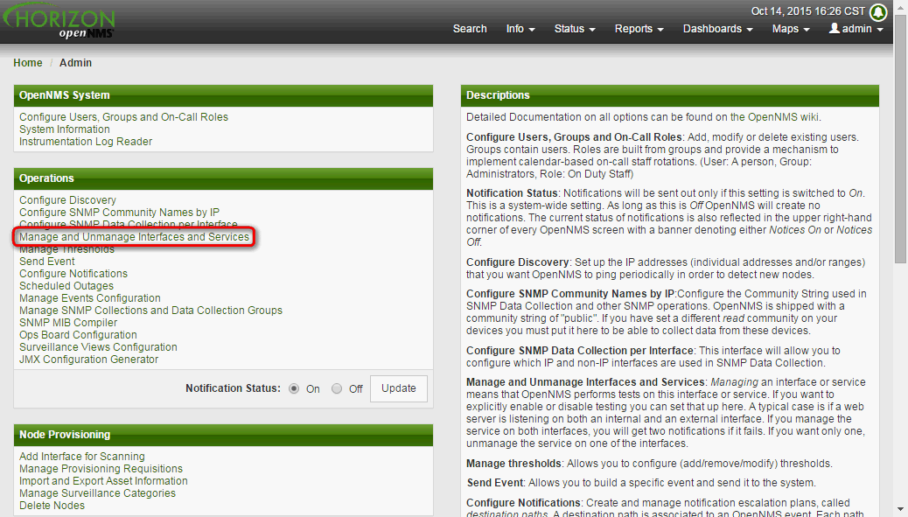The height and width of the screenshot is (517, 908).
Task: Open Send Event link
Action: 47,261
